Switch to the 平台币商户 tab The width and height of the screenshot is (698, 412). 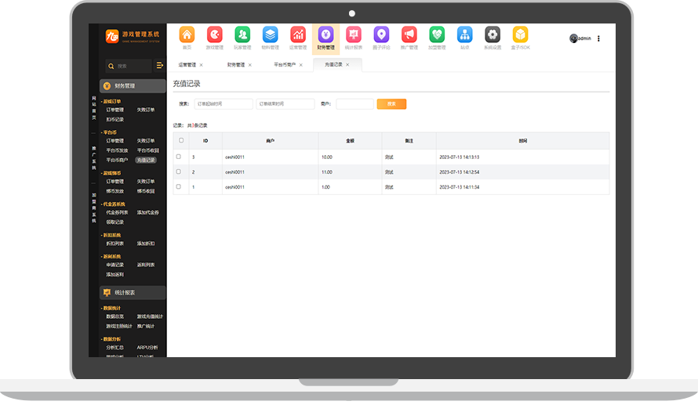[x=284, y=65]
